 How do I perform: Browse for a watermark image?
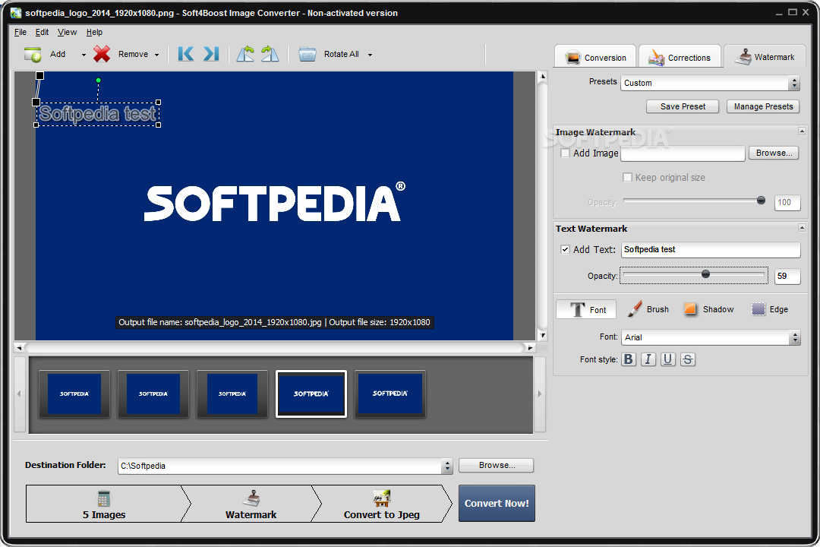click(x=774, y=153)
